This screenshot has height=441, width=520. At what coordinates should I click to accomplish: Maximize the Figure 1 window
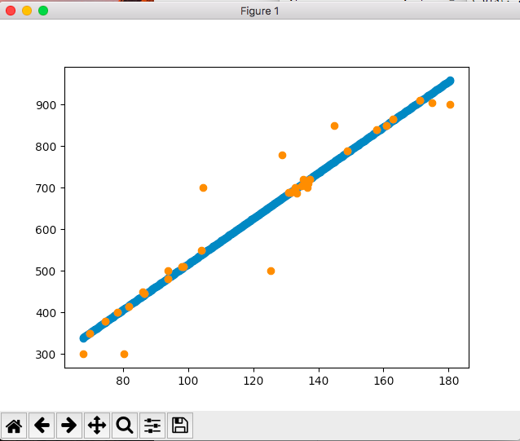pos(43,11)
